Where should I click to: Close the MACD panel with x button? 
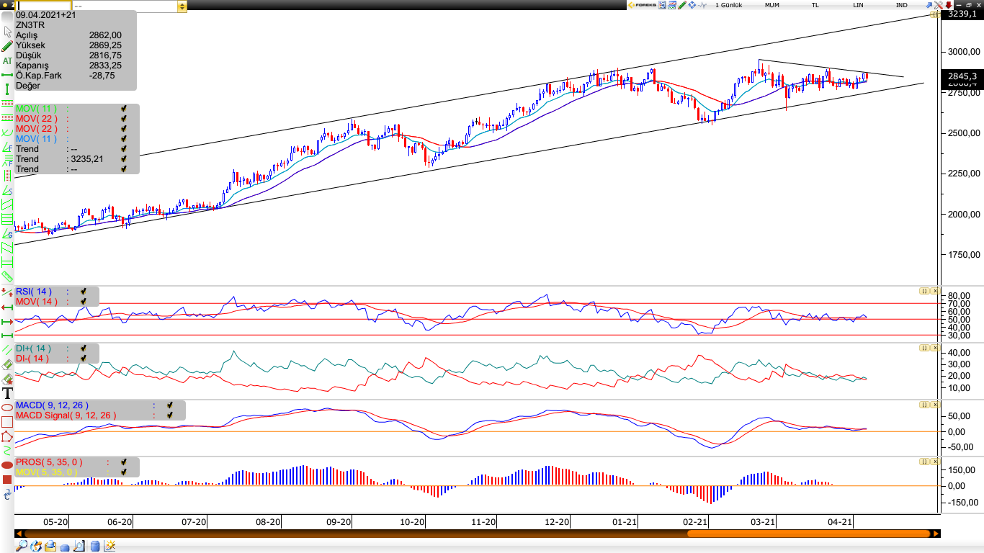[x=934, y=405]
